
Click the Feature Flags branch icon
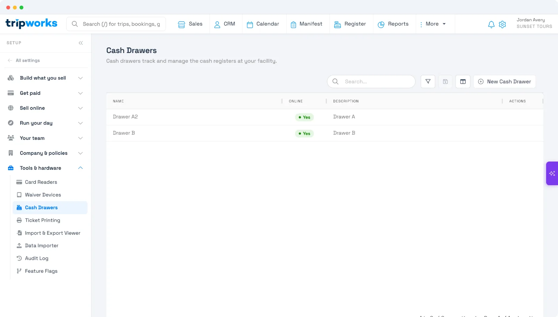(19, 271)
